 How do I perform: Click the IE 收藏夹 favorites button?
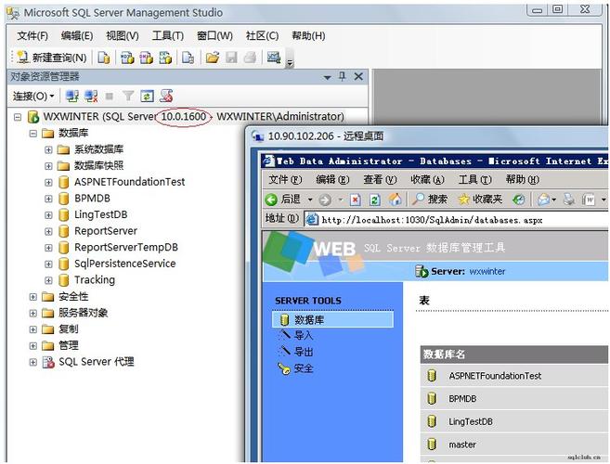(x=480, y=200)
